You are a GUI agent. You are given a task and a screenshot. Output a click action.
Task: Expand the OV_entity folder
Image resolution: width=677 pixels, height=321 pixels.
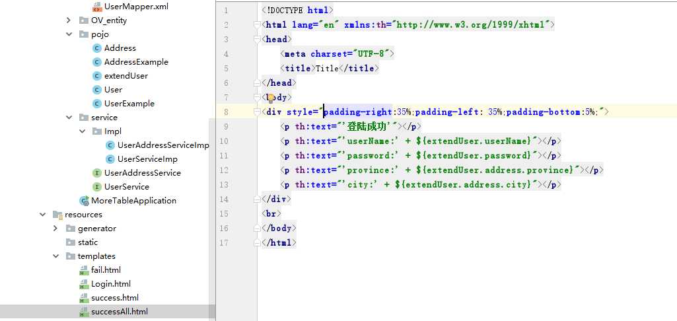tap(69, 20)
